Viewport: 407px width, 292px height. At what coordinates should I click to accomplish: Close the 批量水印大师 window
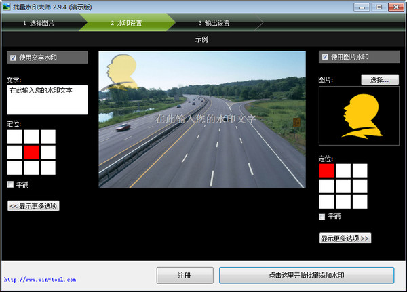(396, 7)
